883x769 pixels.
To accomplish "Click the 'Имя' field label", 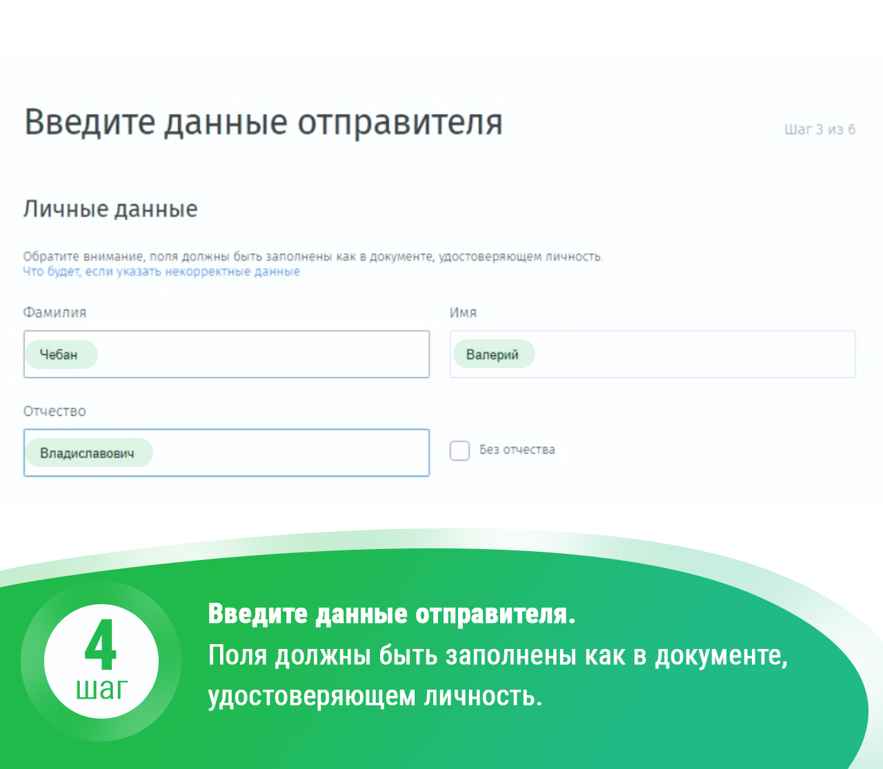I will 463,312.
